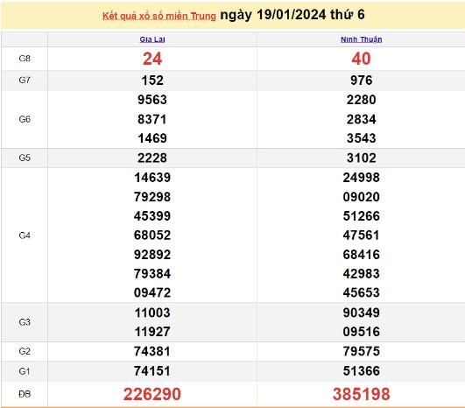Select Gia Lai number 9563
The height and width of the screenshot is (408, 465).
pos(152,100)
